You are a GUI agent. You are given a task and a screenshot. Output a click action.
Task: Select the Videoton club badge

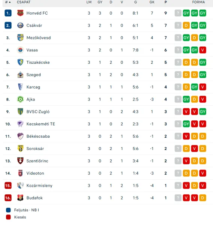coord(20,173)
